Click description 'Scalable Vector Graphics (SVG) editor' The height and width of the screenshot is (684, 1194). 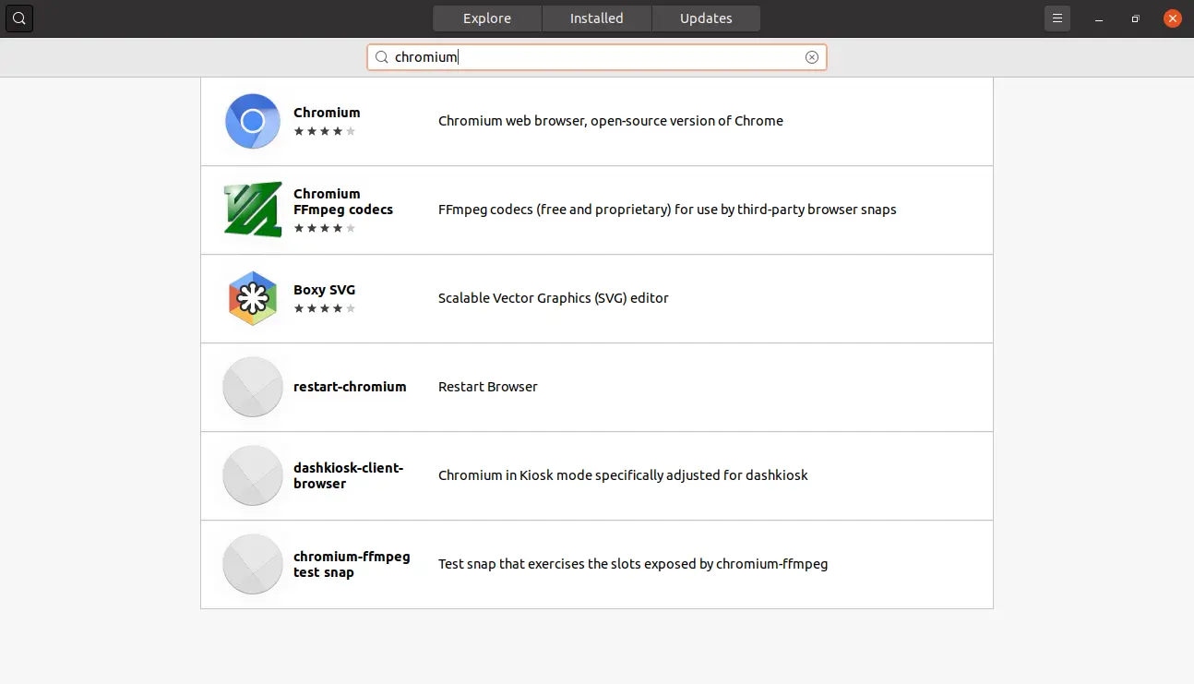[554, 298]
